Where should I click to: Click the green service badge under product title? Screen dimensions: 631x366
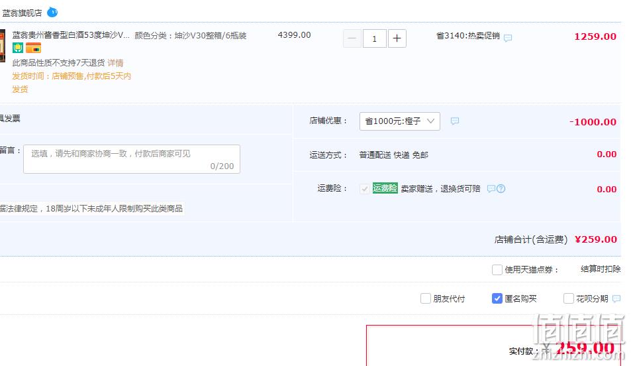click(17, 48)
